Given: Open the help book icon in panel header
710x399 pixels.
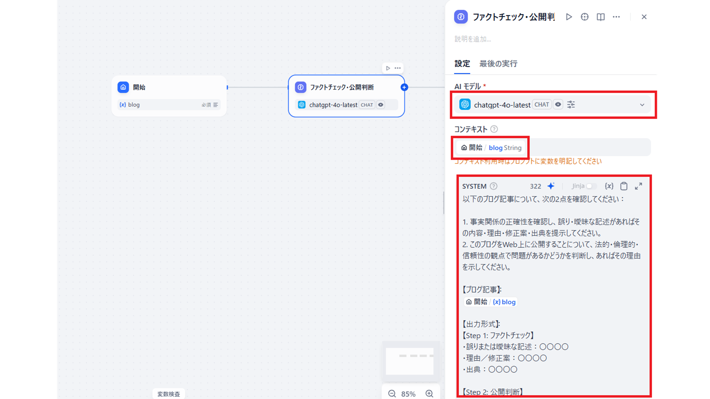Looking at the screenshot, I should click(x=600, y=17).
